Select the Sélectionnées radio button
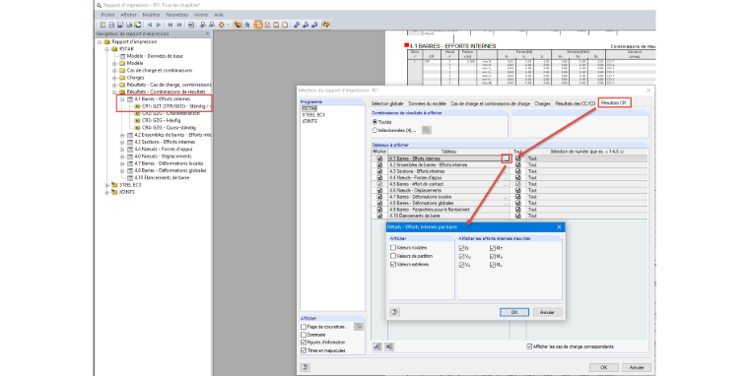Image resolution: width=749 pixels, height=376 pixels. tap(374, 130)
